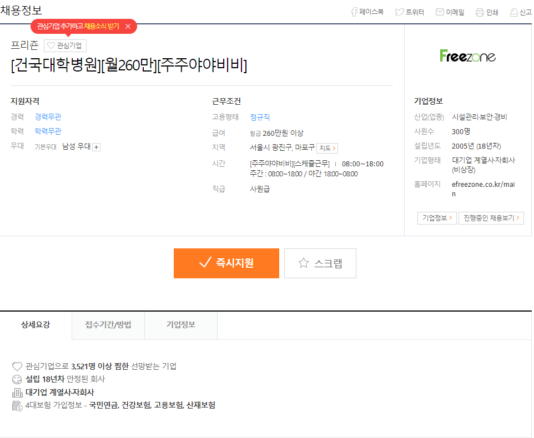Screen dimensions: 534x438
Task: Click building icon beside 대기업 계열사·자회사
Action: click(x=17, y=393)
